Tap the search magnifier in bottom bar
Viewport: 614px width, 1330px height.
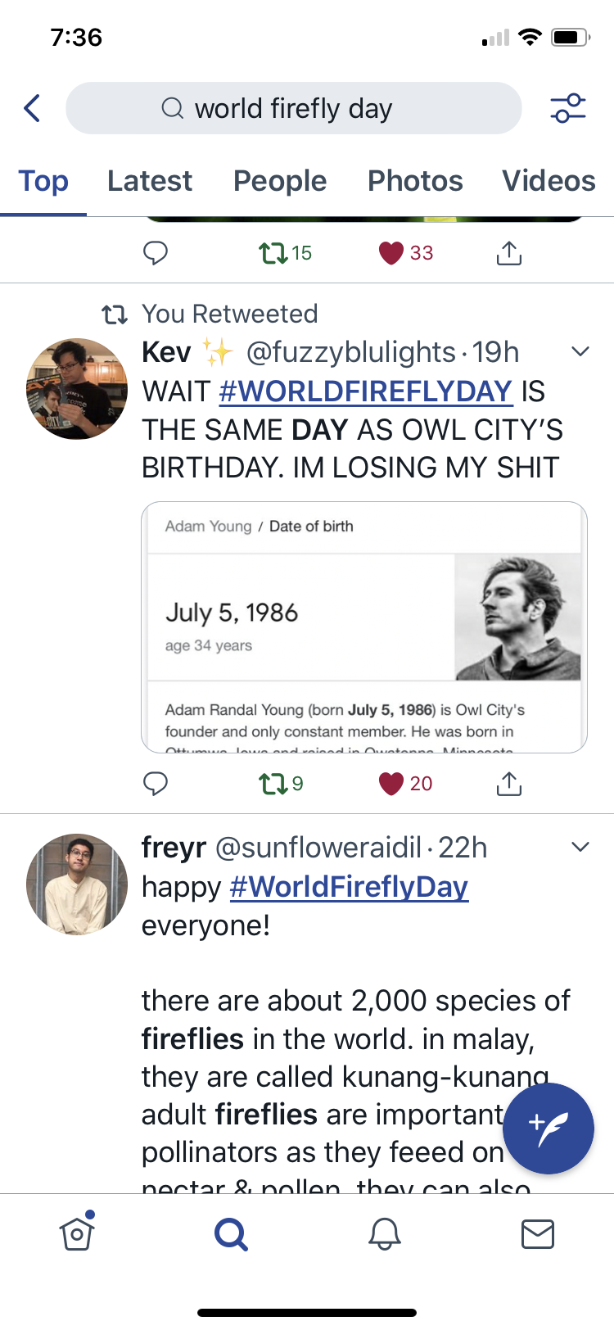(231, 1233)
